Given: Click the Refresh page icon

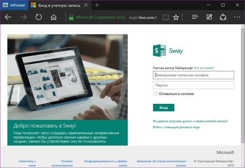Looking at the screenshot, I should (x=38, y=17).
